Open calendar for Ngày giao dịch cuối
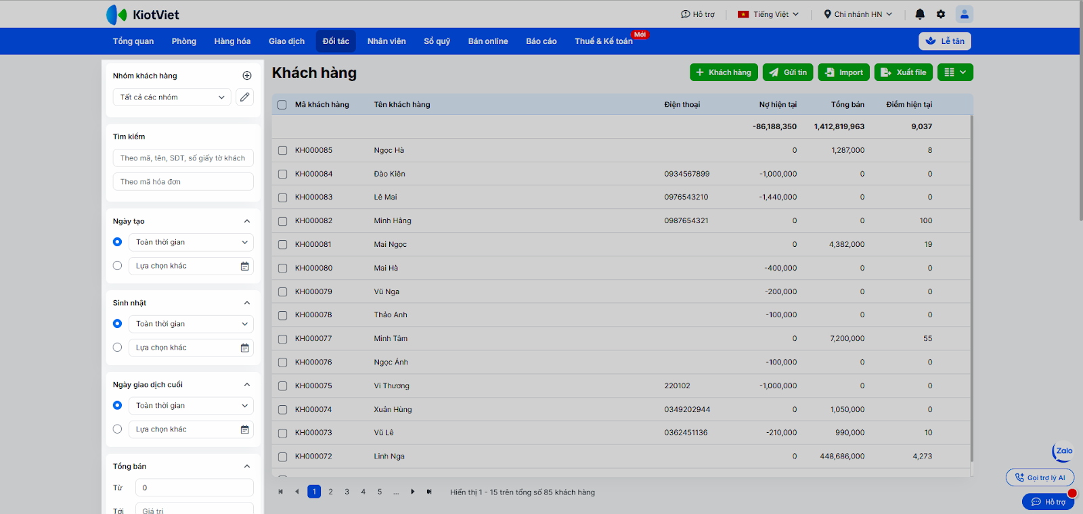This screenshot has width=1083, height=514. tap(245, 430)
